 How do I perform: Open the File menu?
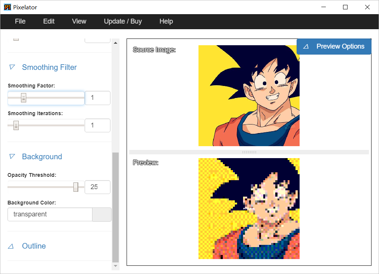point(20,21)
